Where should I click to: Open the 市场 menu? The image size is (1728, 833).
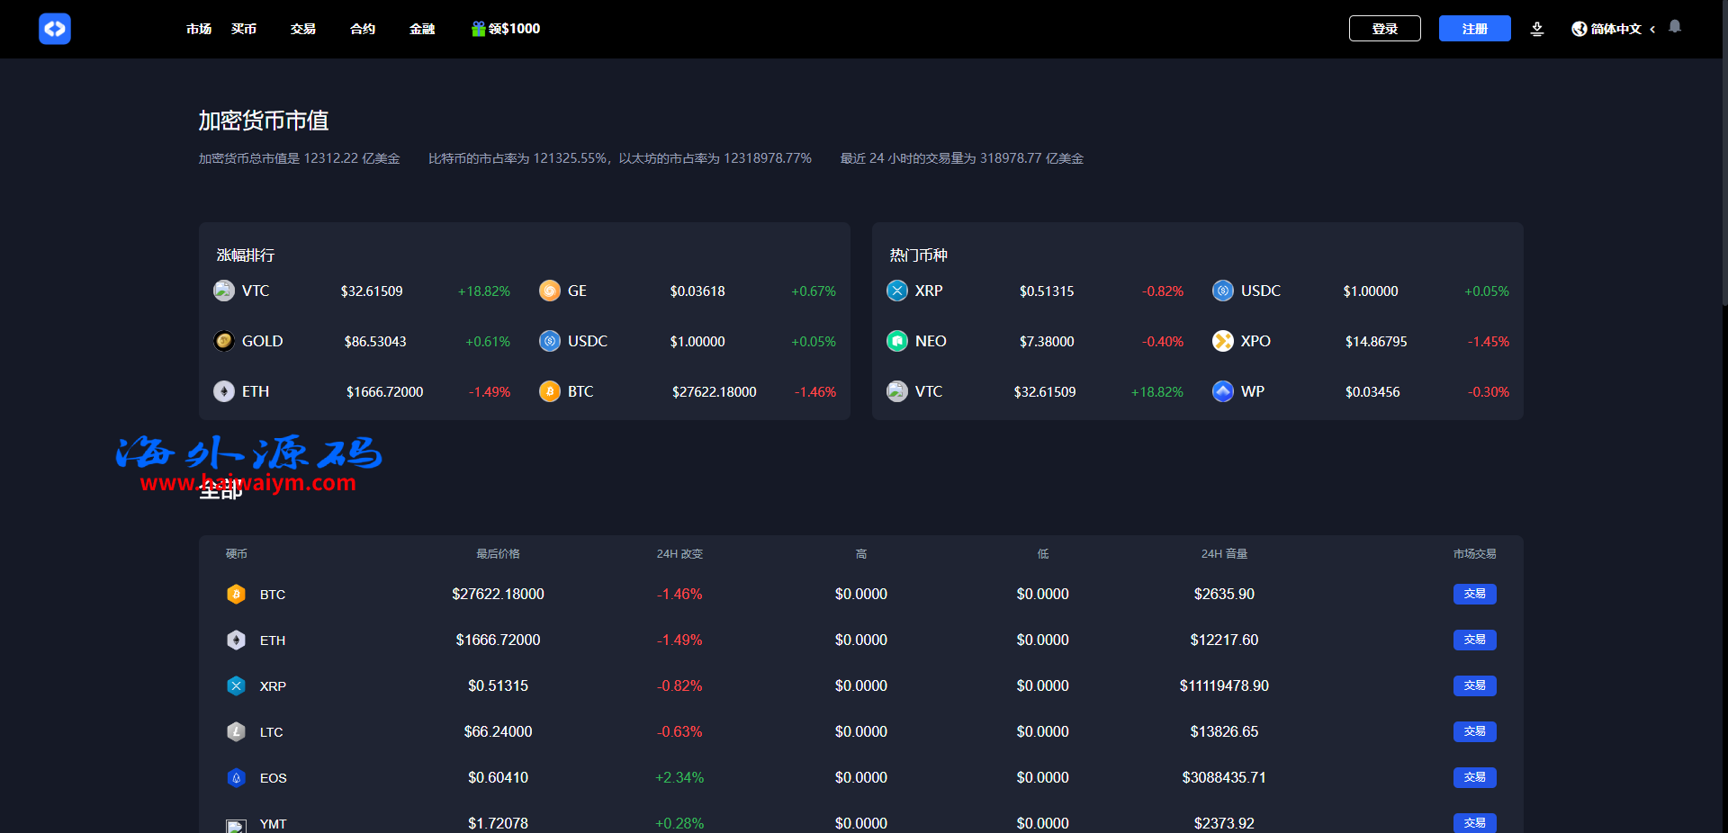(199, 29)
